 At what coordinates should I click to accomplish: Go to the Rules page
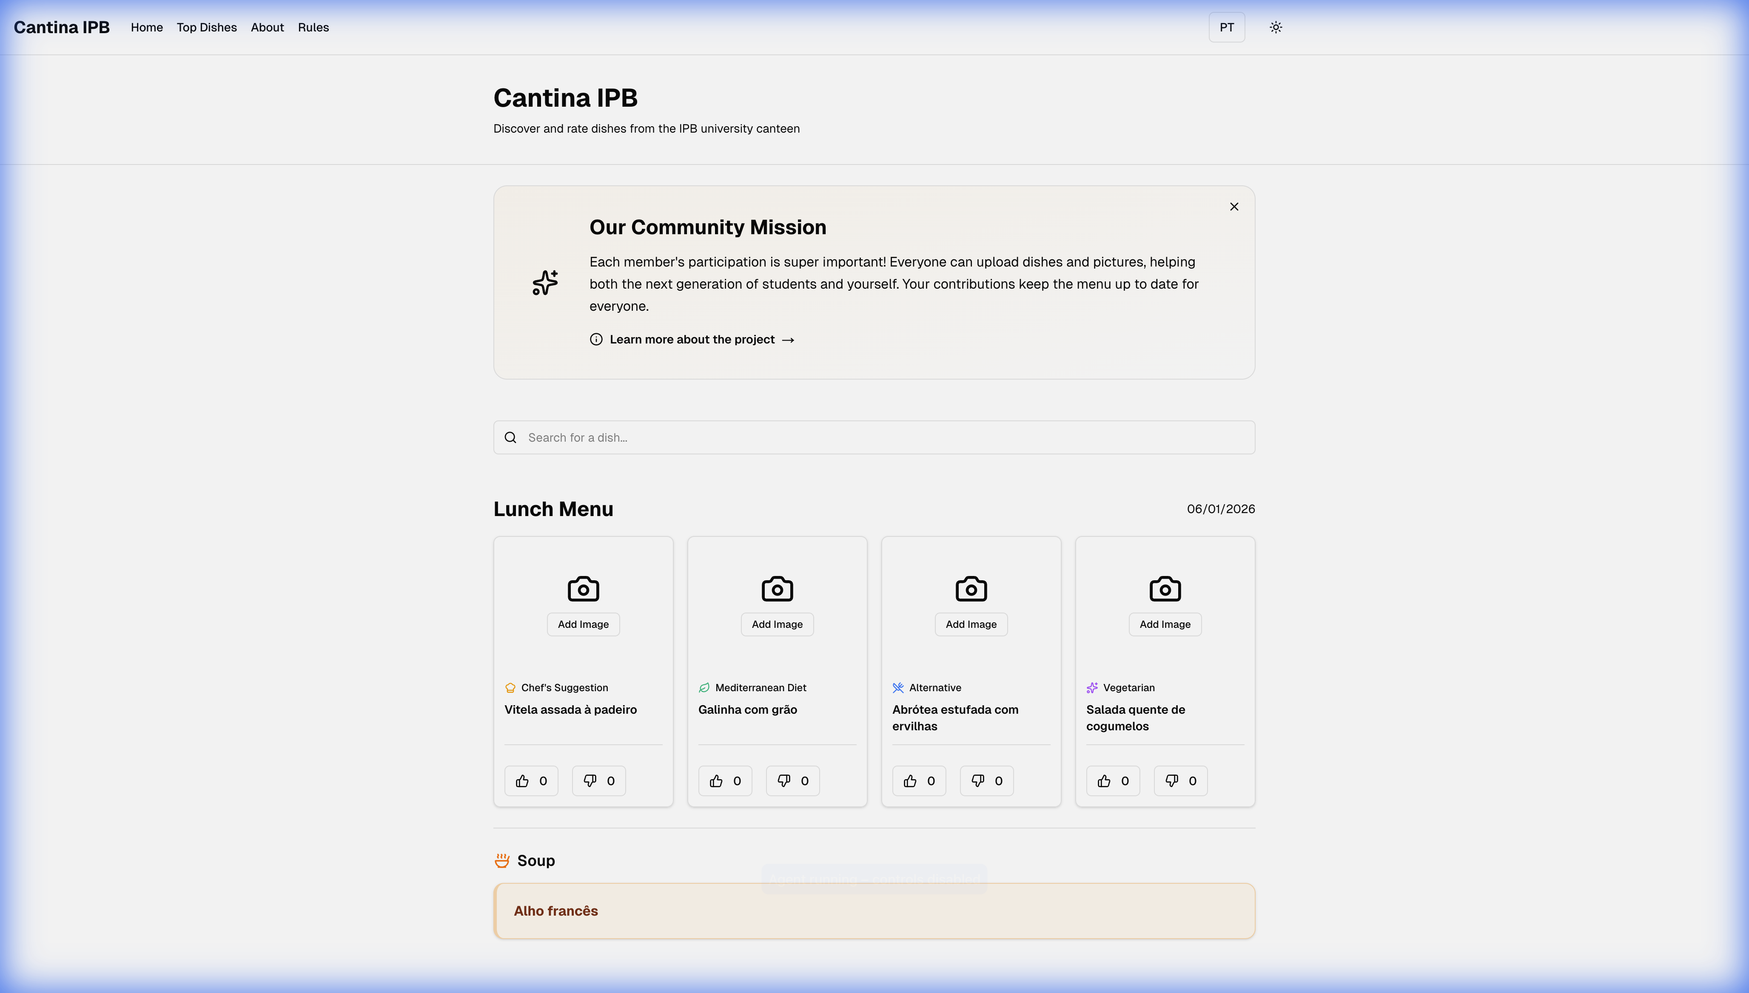(x=313, y=27)
